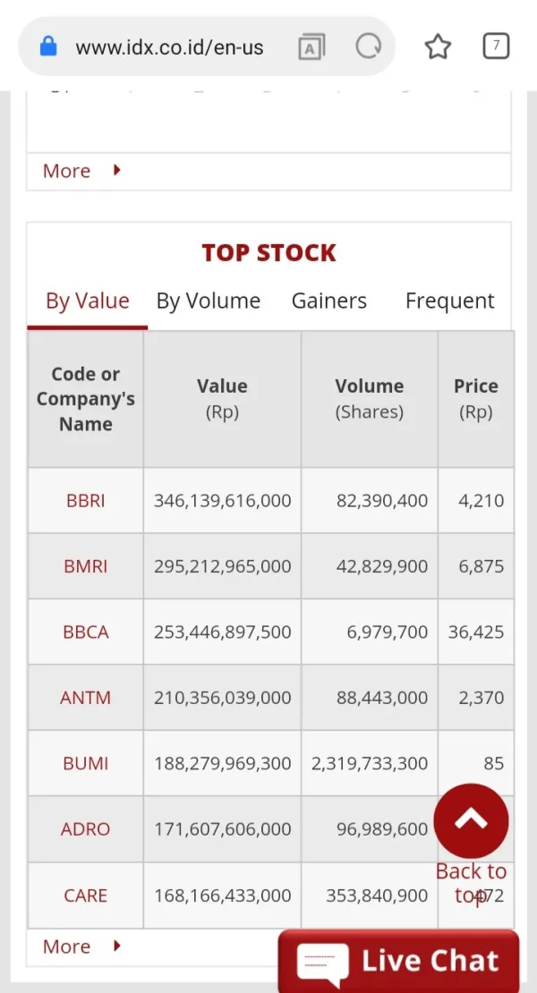Tap the translate page icon
Image resolution: width=537 pixels, height=993 pixels.
pyautogui.click(x=311, y=47)
